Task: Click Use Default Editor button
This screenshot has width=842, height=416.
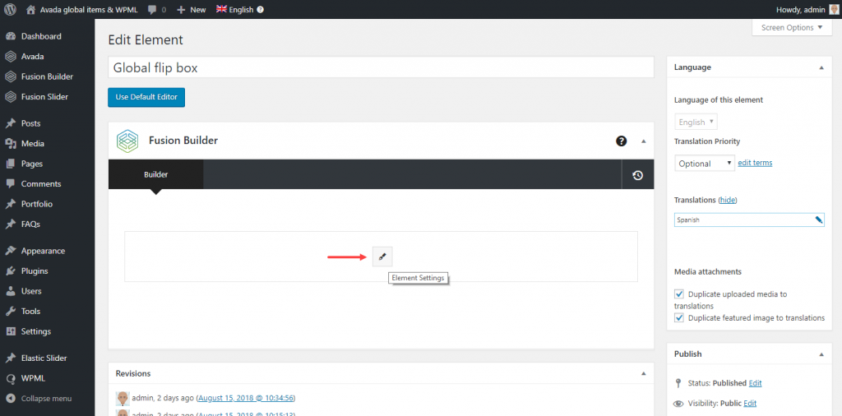Action: click(x=146, y=97)
